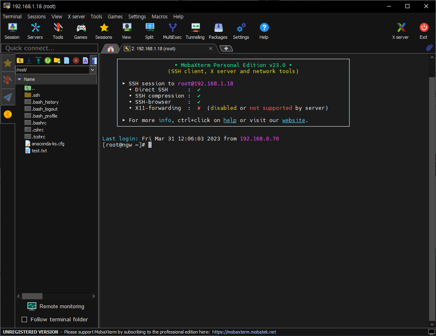This screenshot has height=336, width=436.
Task: Upload files to current remote folder
Action: pos(38,60)
